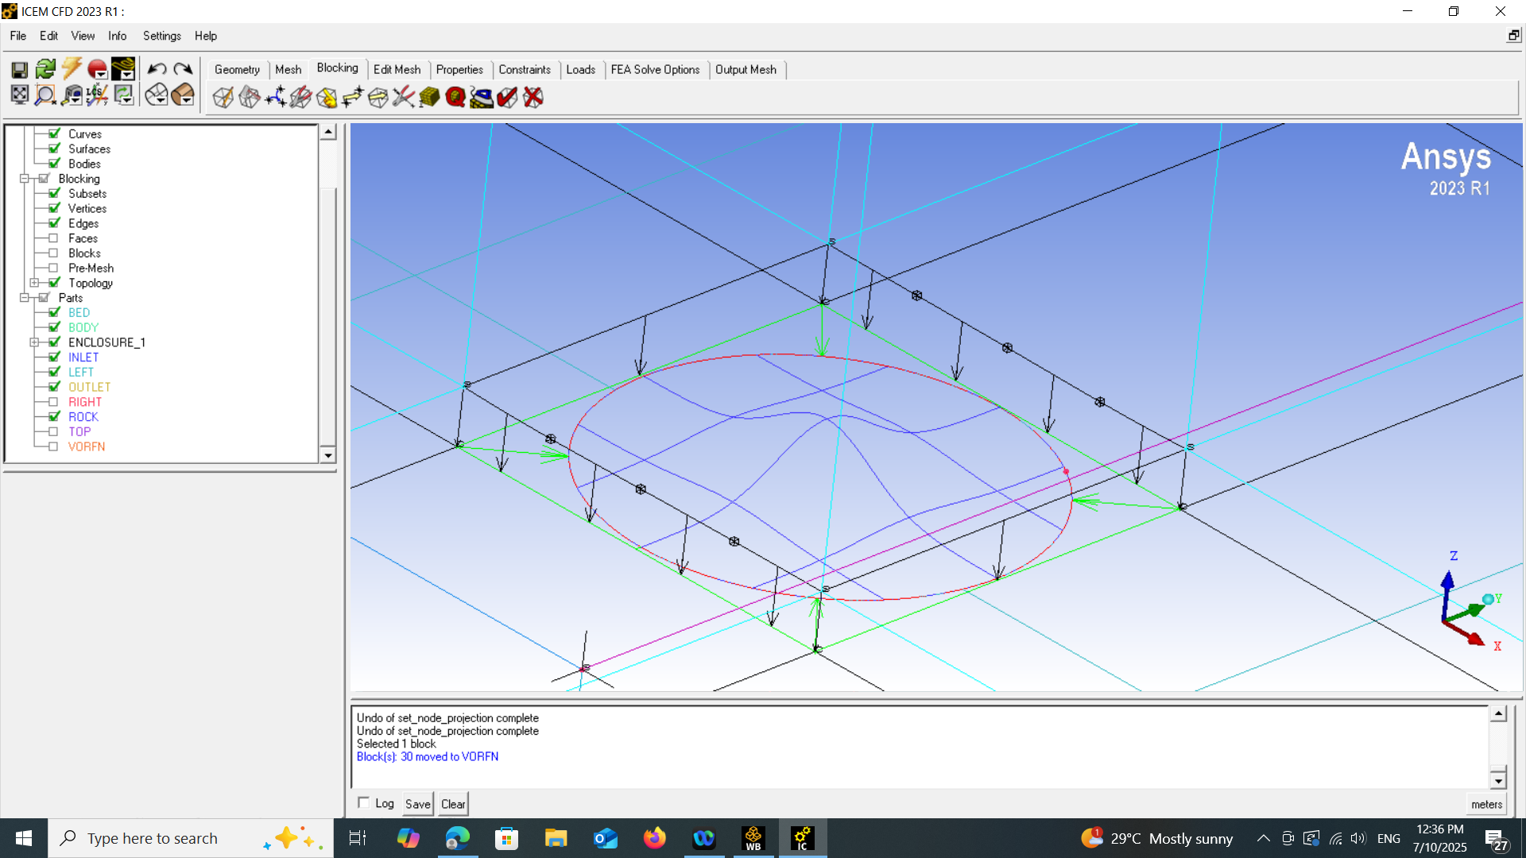The height and width of the screenshot is (858, 1526).
Task: Expand the ENCLOSURE_1 tree node
Action: [x=34, y=342]
